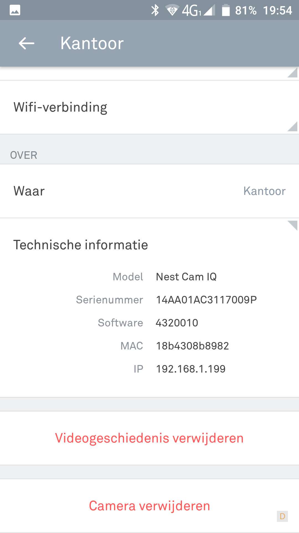
Task: Tap the Kantoor value beside Waar
Action: pyautogui.click(x=264, y=191)
